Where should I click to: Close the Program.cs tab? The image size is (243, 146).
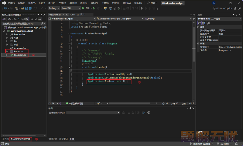click(x=67, y=15)
